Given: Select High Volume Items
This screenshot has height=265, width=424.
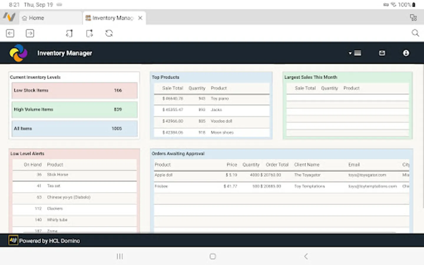Looking at the screenshot, I should coord(74,109).
